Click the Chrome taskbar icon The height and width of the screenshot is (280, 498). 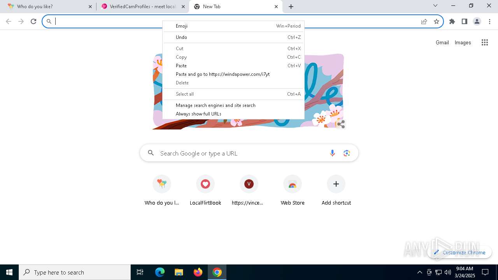coord(217,272)
